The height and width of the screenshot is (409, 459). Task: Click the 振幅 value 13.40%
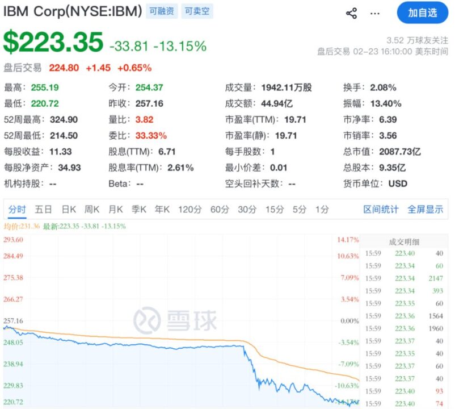click(386, 104)
